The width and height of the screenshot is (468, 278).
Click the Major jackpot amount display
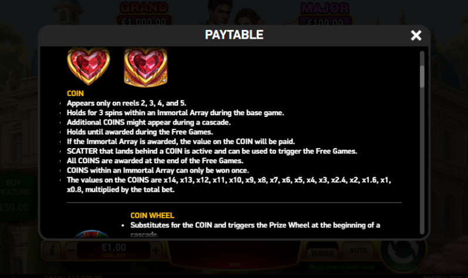click(x=325, y=22)
